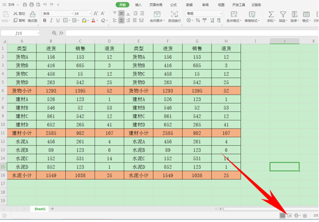The width and height of the screenshot is (319, 222).
Task: Click into the formula bar input
Action: (192, 33)
